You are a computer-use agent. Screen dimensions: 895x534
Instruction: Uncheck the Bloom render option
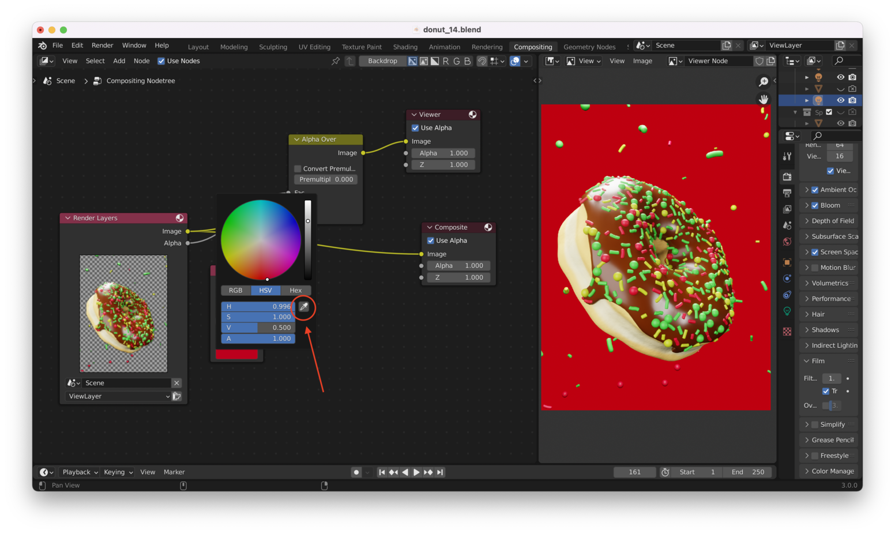coord(815,205)
